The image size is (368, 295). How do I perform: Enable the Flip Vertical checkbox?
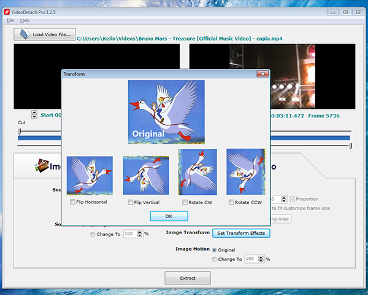(131, 202)
